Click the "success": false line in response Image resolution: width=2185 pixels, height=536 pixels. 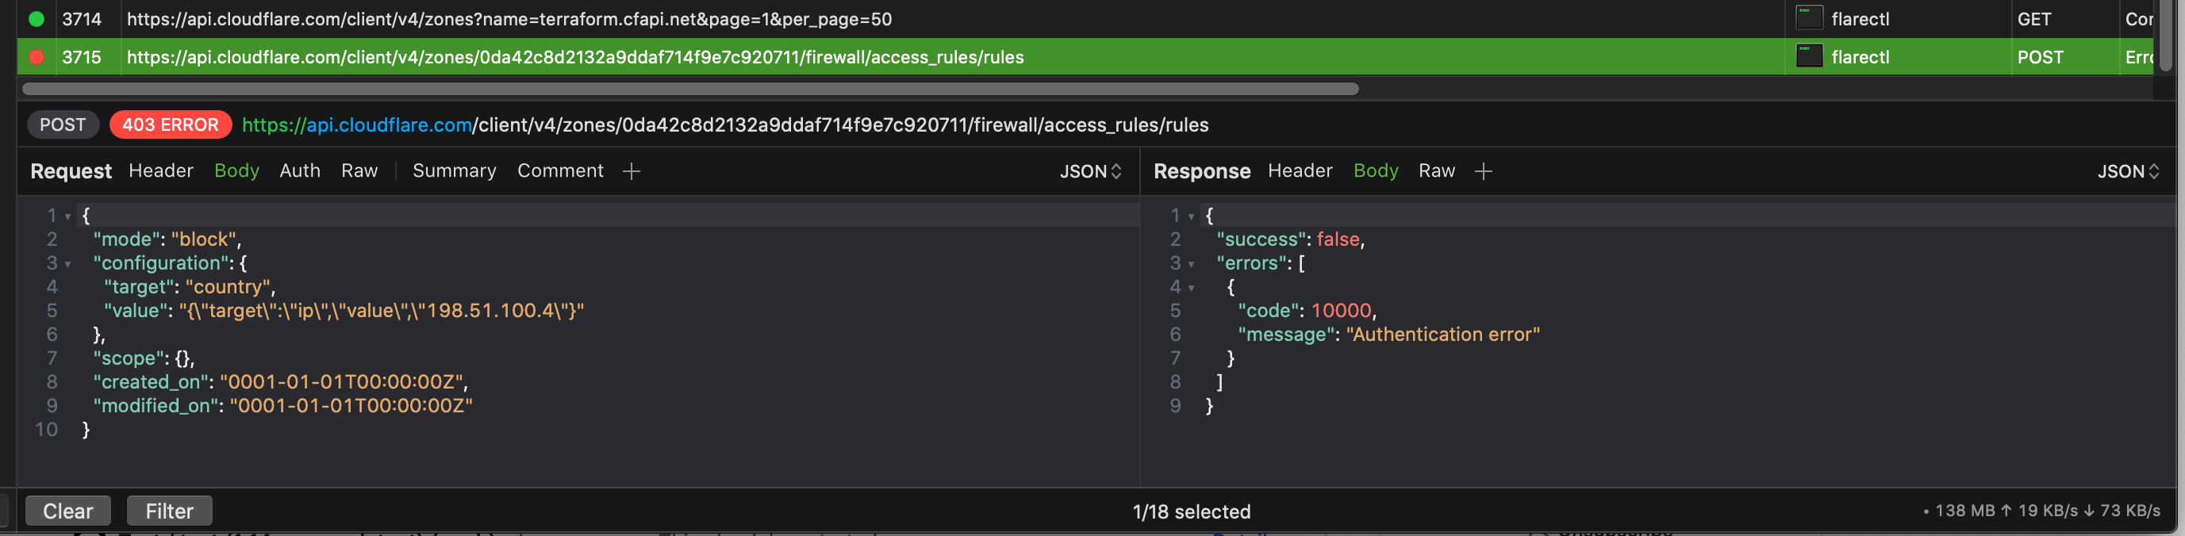[x=1291, y=239]
